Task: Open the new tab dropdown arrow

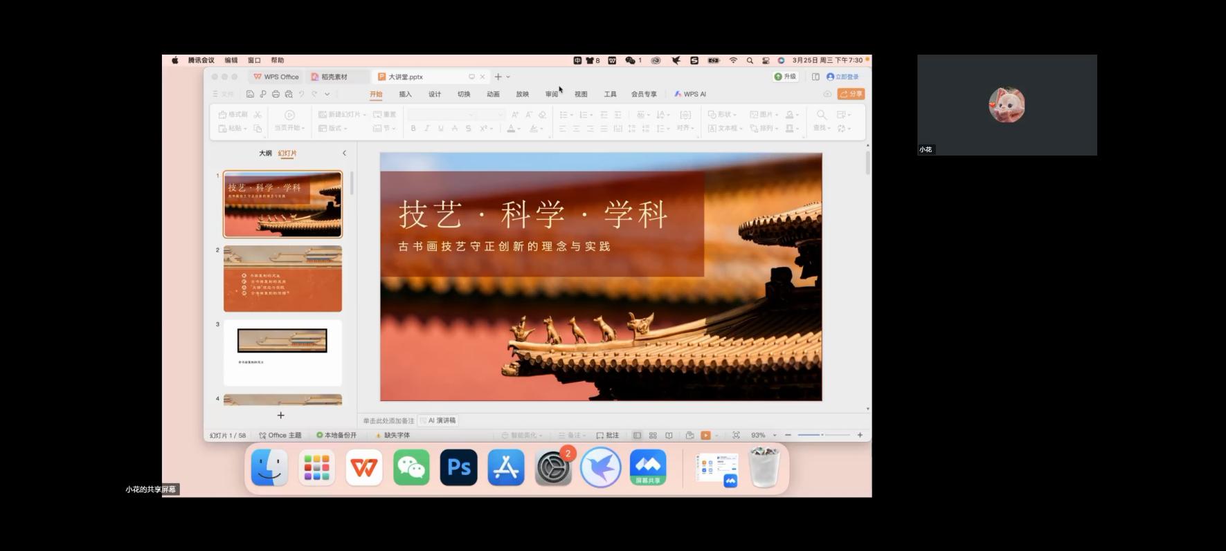Action: (x=508, y=77)
